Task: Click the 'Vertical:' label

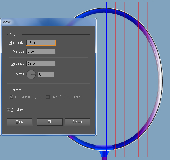Action: click(19, 51)
